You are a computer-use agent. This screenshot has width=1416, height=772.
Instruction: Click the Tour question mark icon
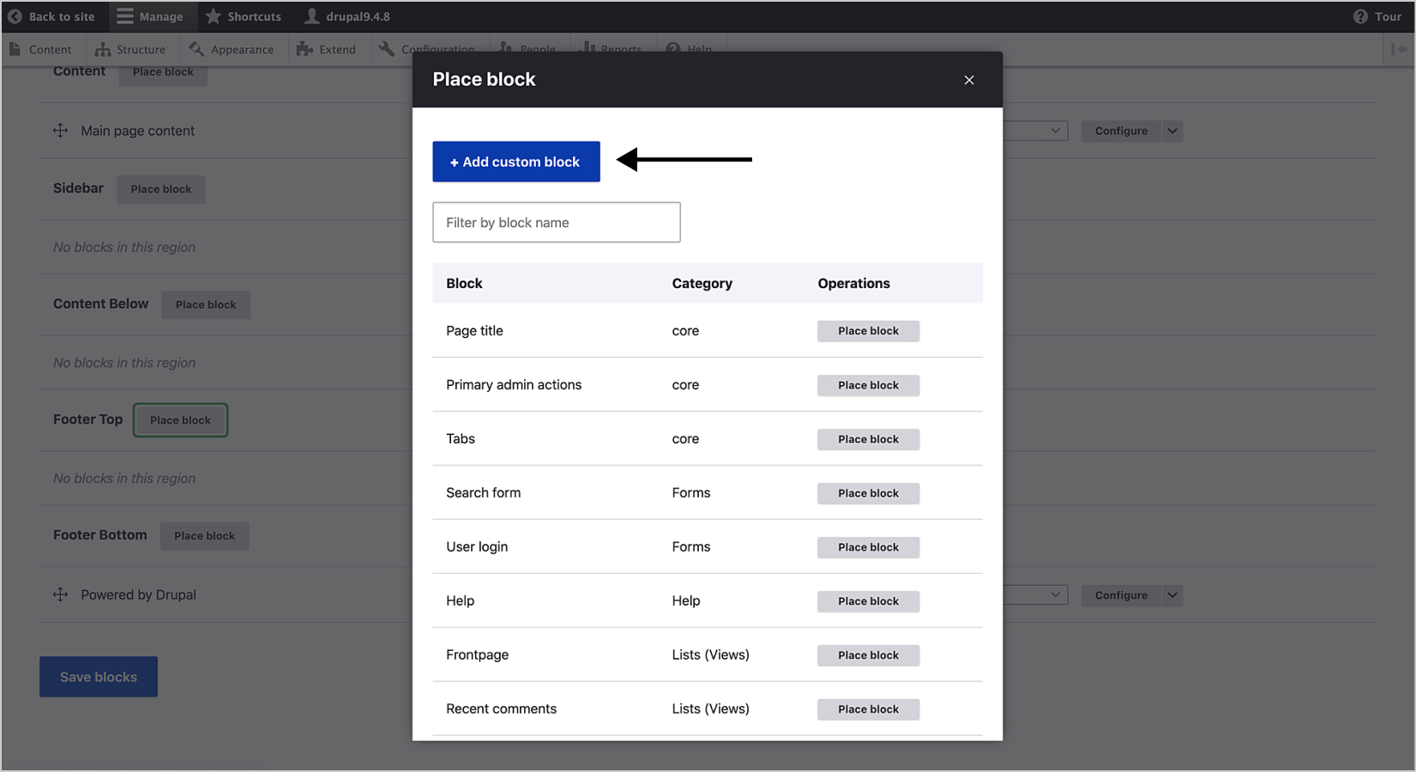point(1360,16)
